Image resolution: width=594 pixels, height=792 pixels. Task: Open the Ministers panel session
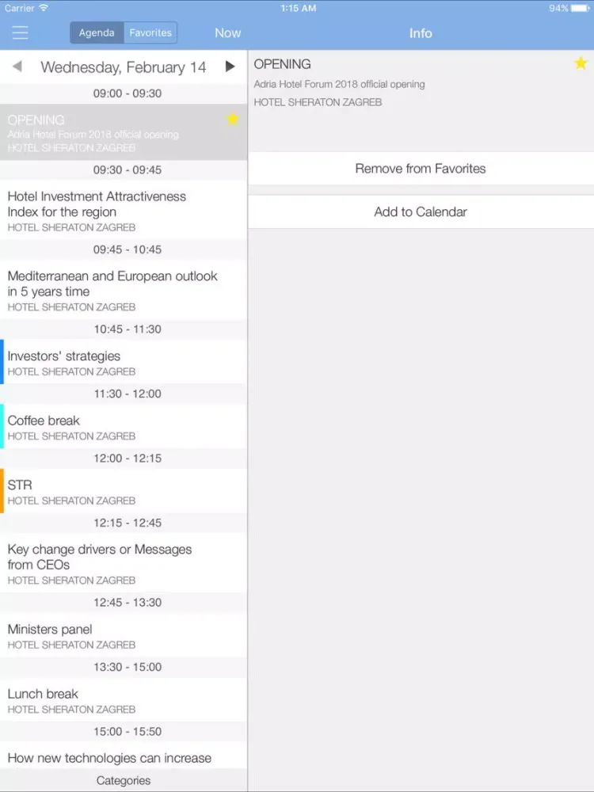124,635
